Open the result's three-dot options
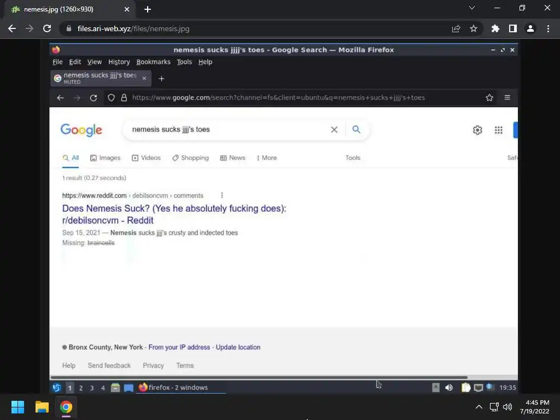The width and height of the screenshot is (560, 420). (222, 195)
